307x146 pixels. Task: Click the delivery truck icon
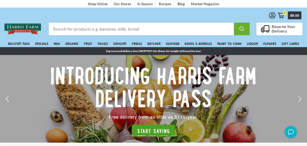[265, 29]
